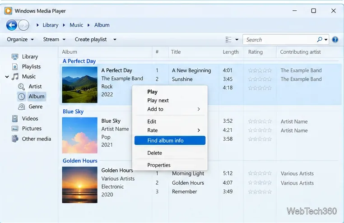Screen dimensions: 344x223
Task: Rate the Morning Light track with stars
Action: tap(260, 173)
